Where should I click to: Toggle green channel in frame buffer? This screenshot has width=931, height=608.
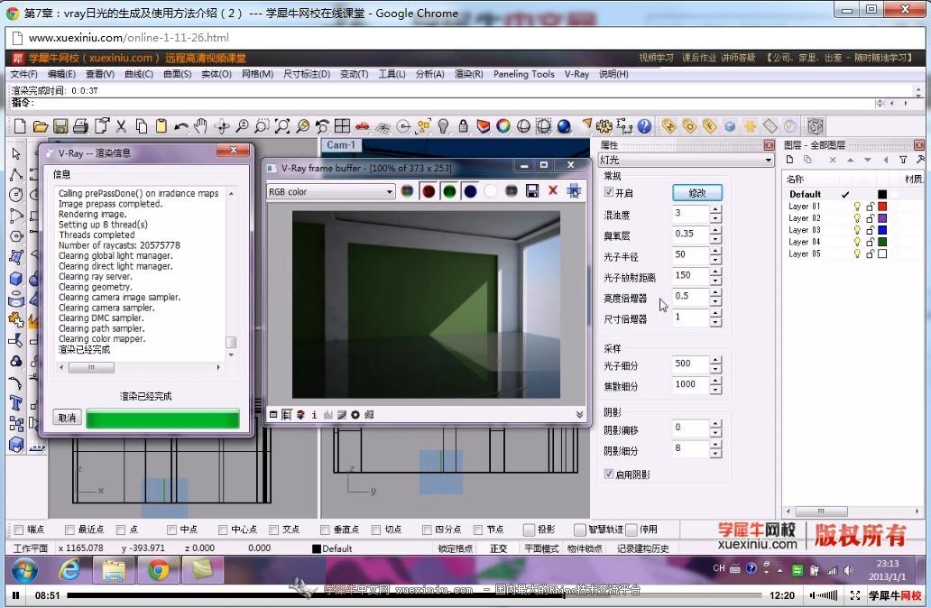click(x=449, y=191)
